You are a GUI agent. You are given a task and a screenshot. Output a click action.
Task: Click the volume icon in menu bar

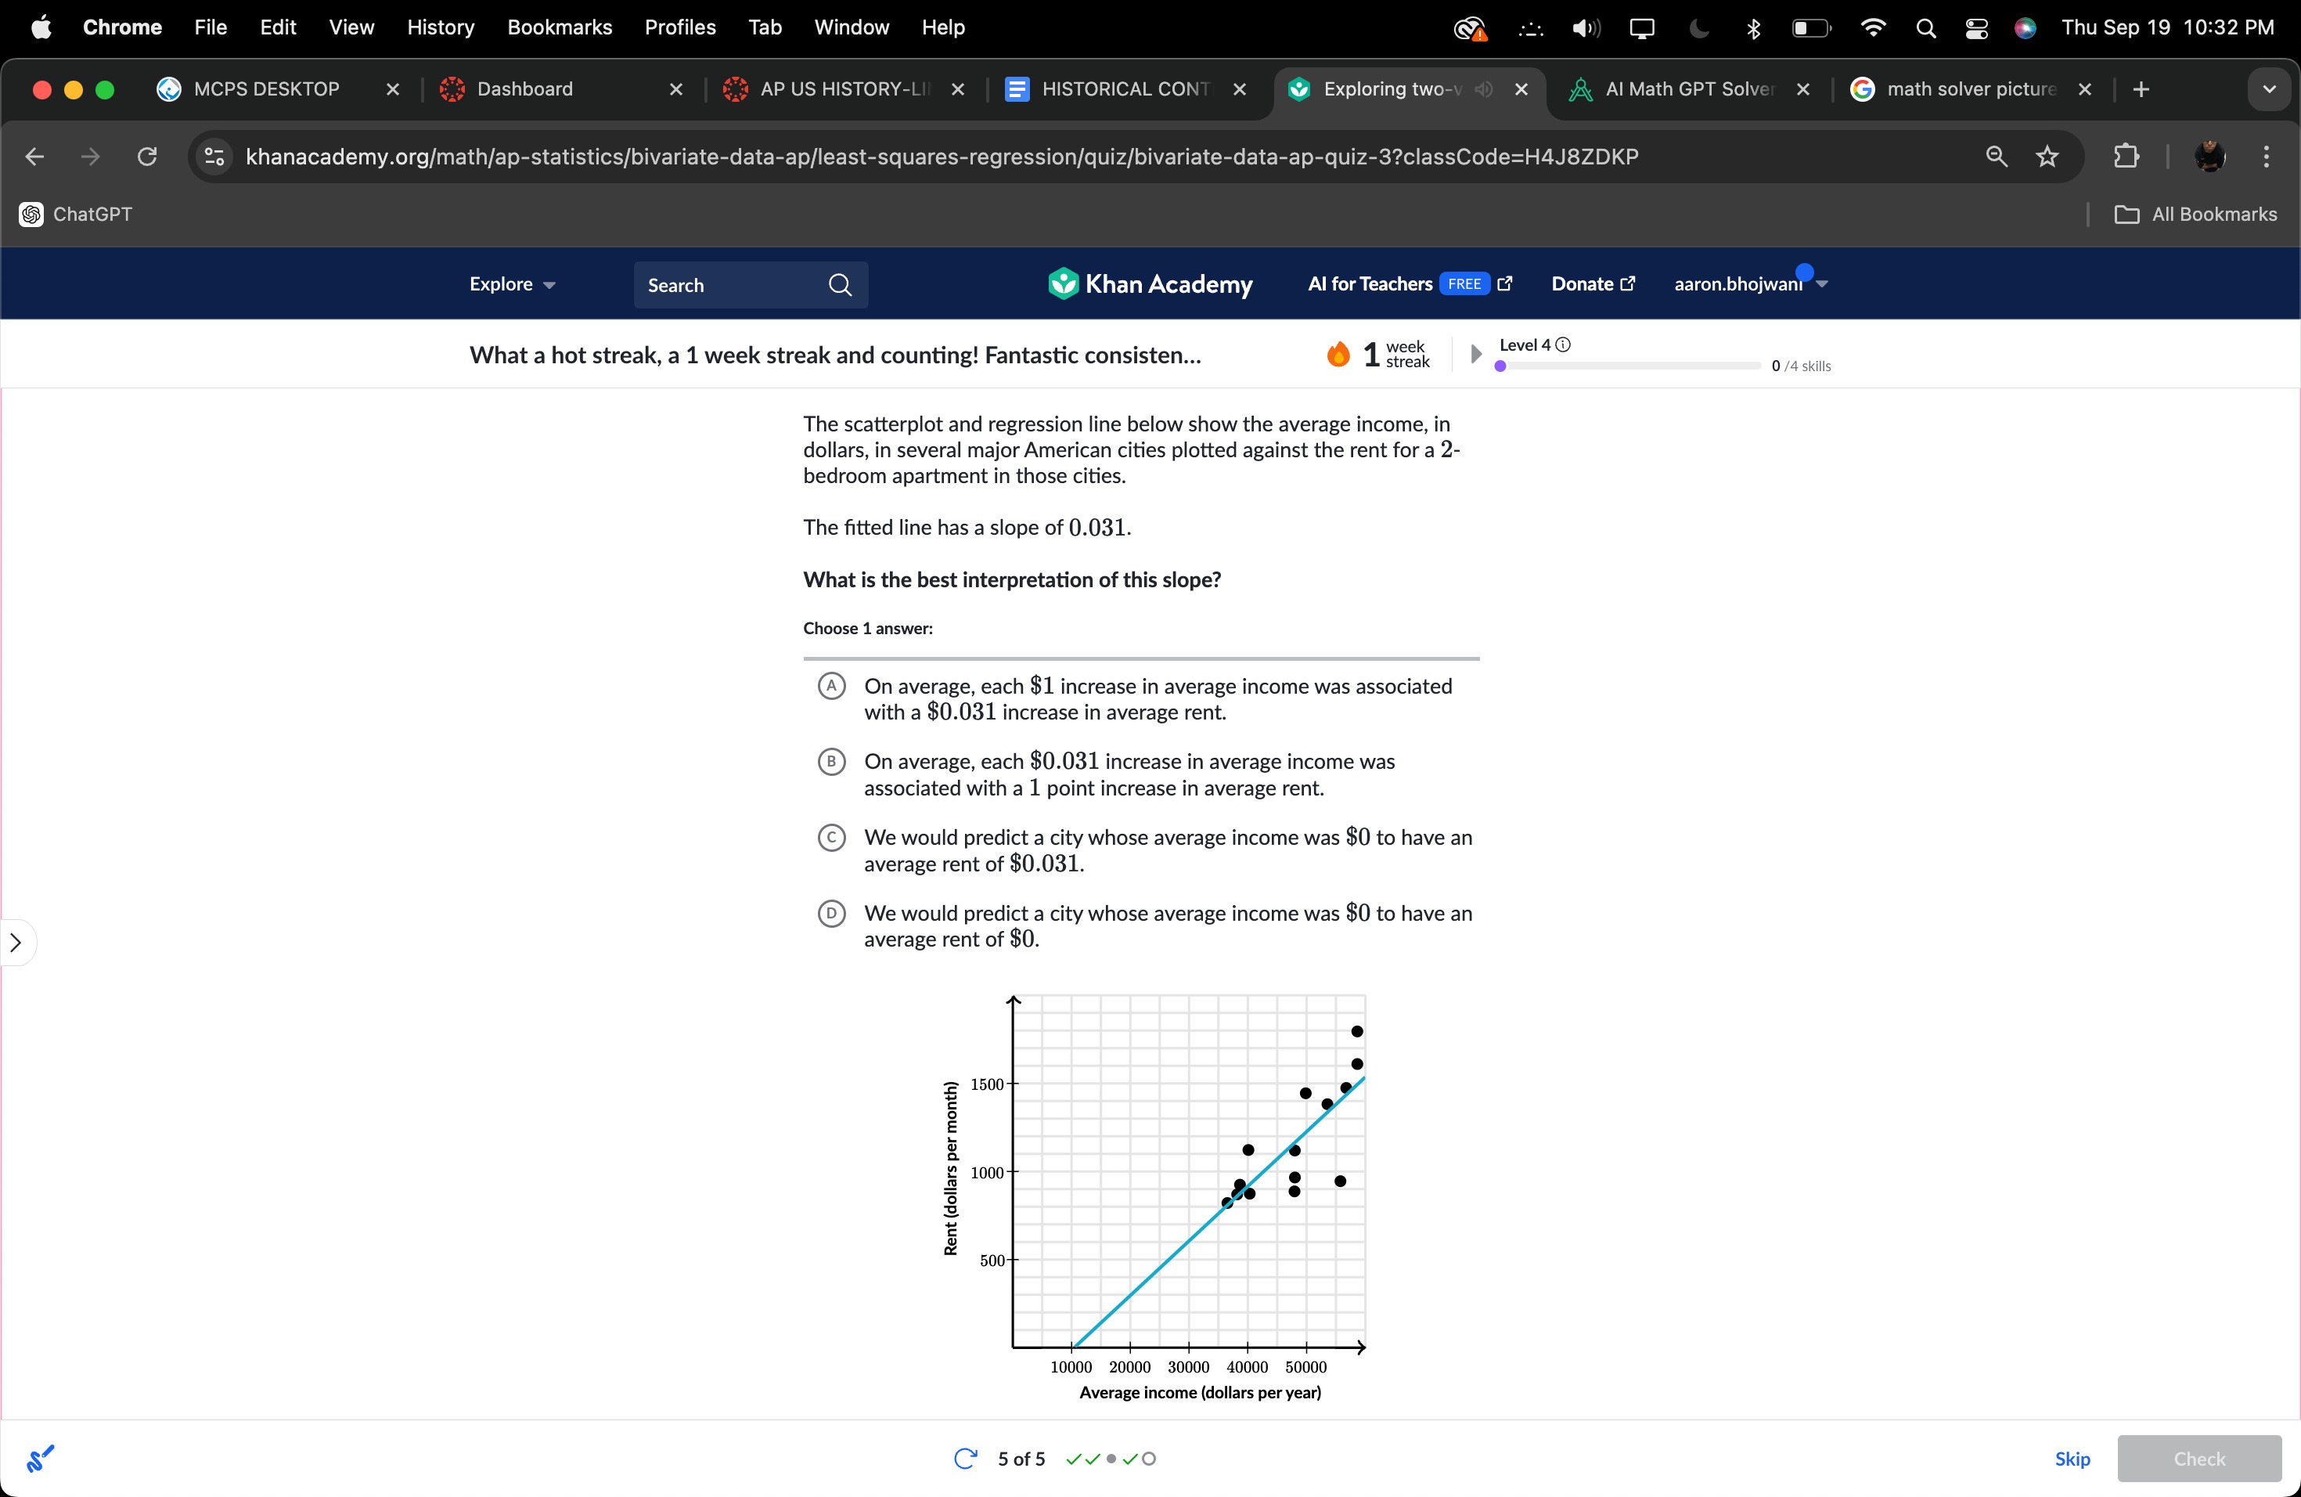[x=1586, y=28]
